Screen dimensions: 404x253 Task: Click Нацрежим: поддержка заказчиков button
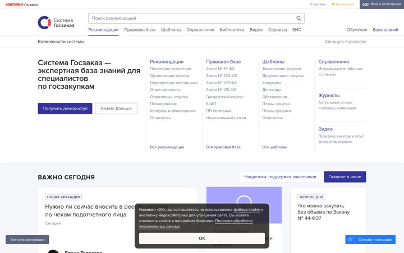tap(280, 177)
